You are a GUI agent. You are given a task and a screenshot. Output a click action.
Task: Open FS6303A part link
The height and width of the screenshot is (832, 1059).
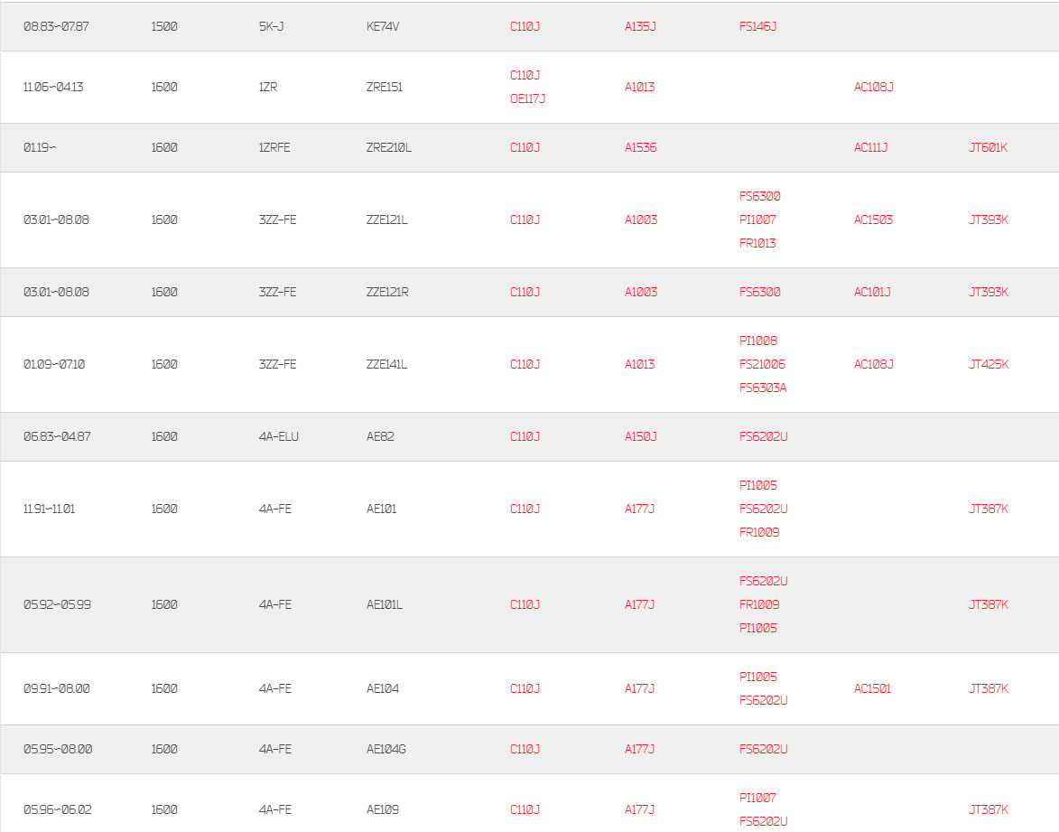point(763,388)
